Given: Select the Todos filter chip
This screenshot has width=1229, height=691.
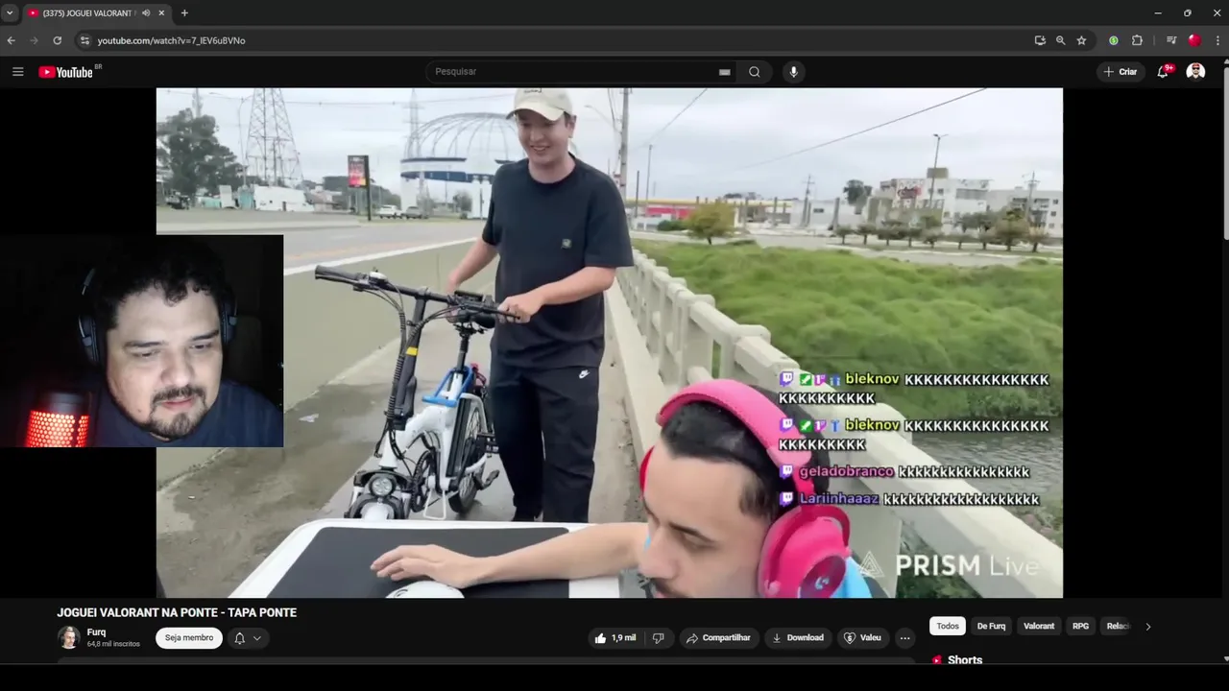Looking at the screenshot, I should coord(948,626).
